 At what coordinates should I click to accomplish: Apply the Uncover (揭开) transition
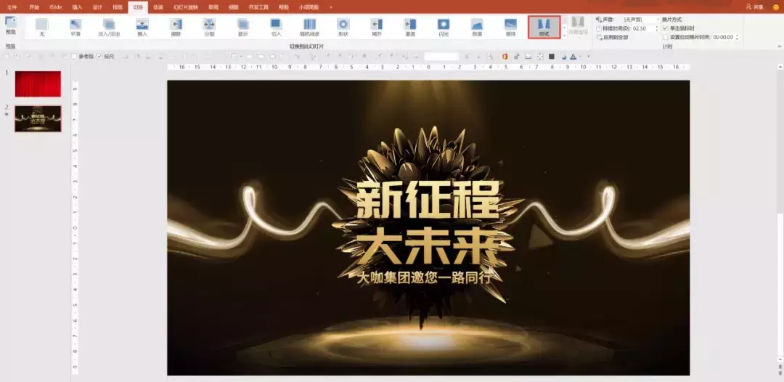pos(377,26)
